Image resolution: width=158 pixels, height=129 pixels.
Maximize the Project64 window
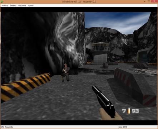[x=149, y=1]
